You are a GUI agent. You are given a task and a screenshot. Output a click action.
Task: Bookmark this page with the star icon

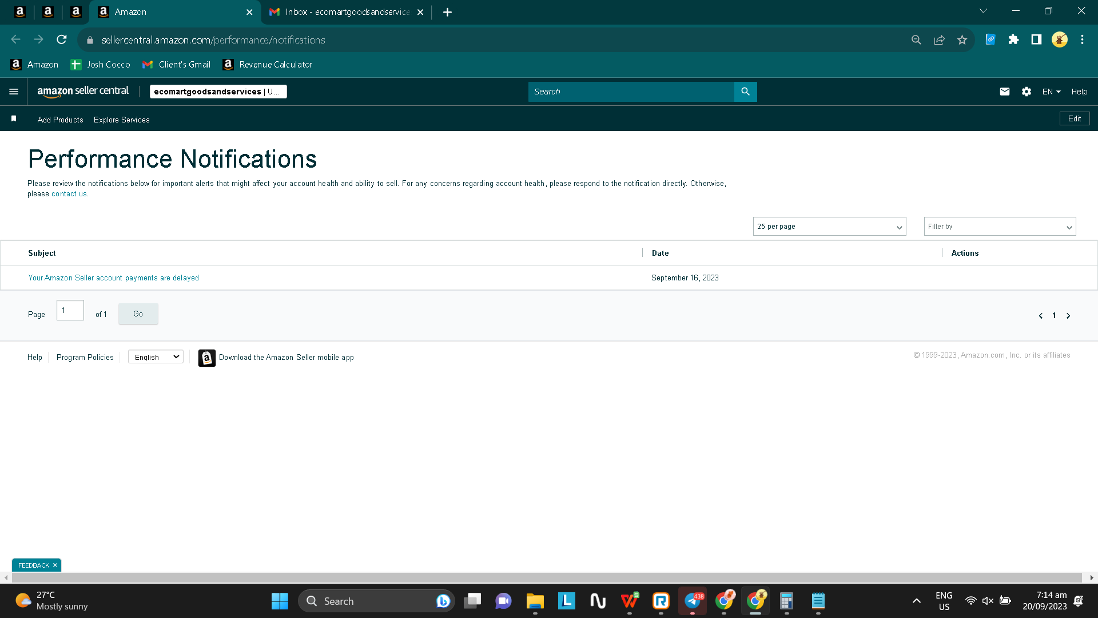[962, 39]
